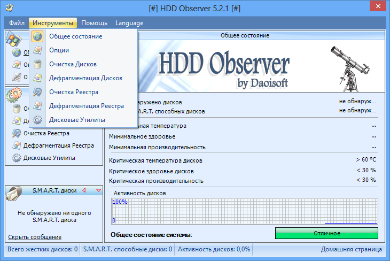
Task: Click Активность дисков: 0,0% status entry
Action: 214,249
